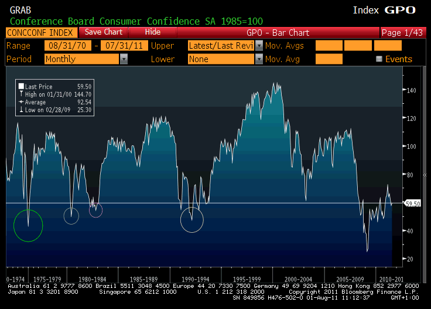Click the collapse arrows icon beside the chart

pyautogui.click(x=425, y=175)
